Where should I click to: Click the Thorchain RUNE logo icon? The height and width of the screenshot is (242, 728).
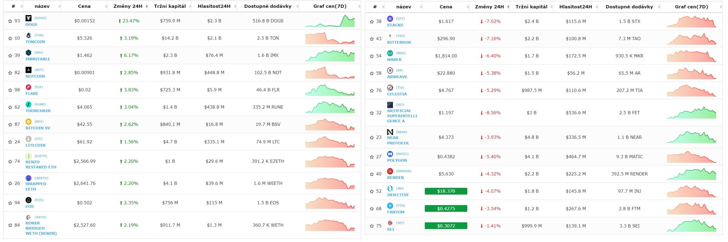[28, 104]
